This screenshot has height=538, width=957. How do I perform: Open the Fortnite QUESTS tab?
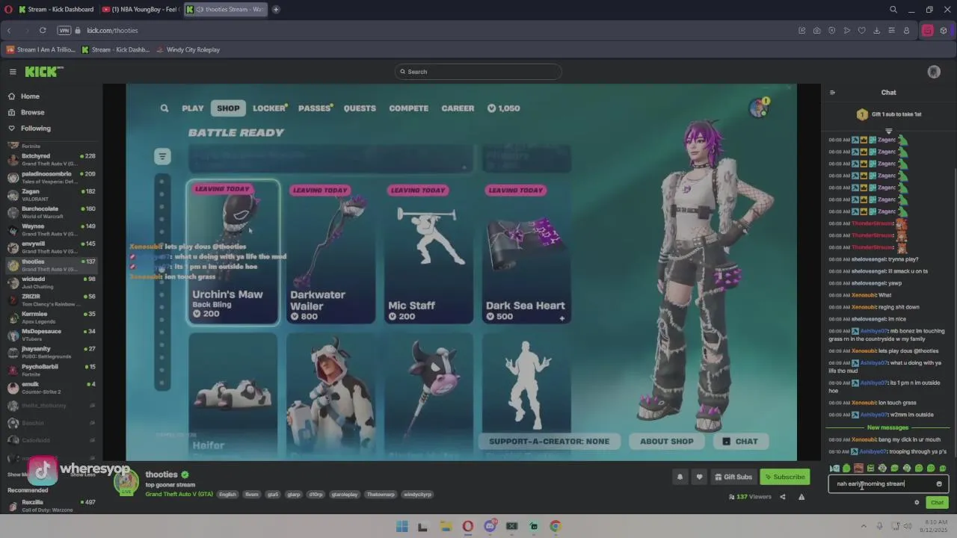pyautogui.click(x=360, y=108)
